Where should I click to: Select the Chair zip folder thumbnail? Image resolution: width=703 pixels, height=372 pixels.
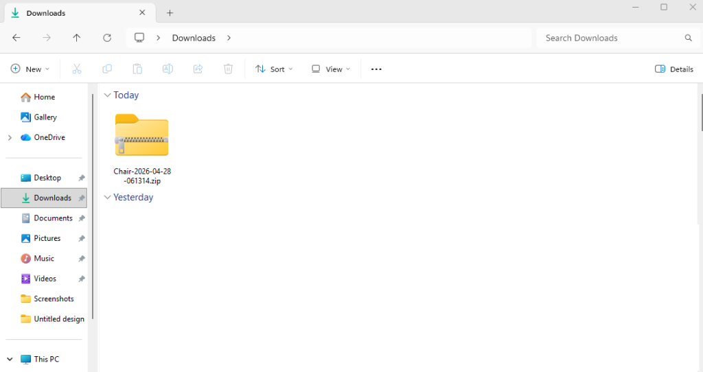pyautogui.click(x=141, y=135)
